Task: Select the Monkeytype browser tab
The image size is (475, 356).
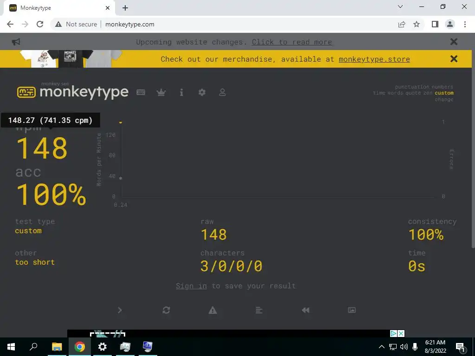Action: tap(59, 8)
